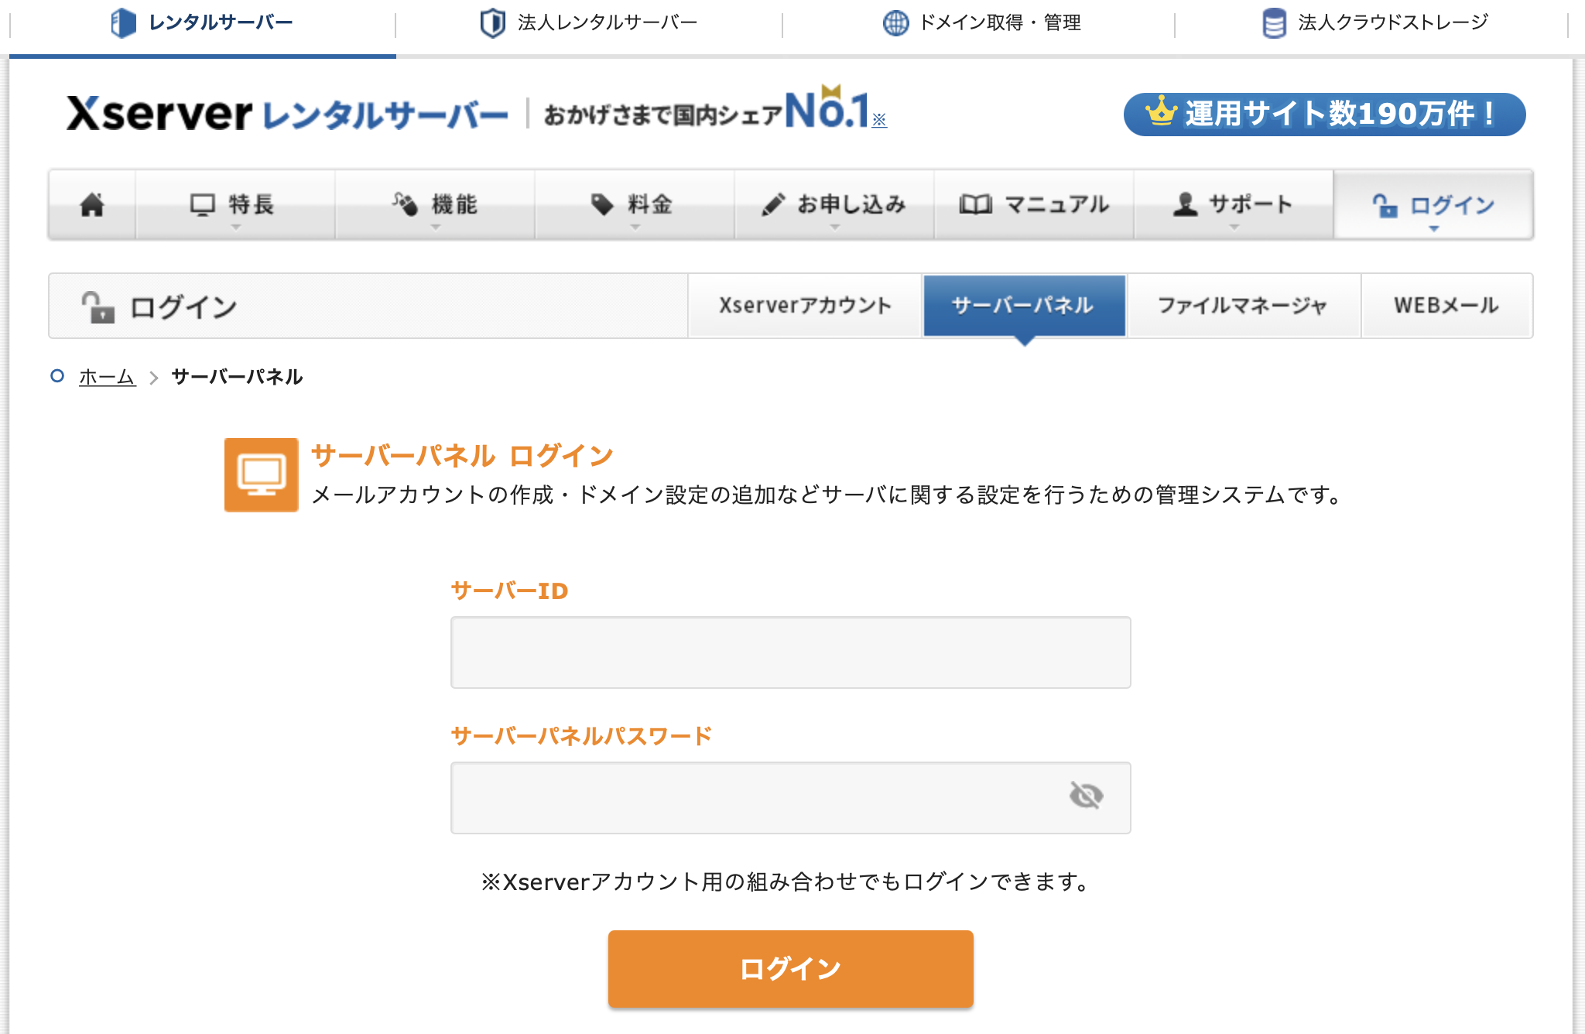Click the サーバーID label
Viewport: 1585px width, 1034px height.
click(x=509, y=591)
